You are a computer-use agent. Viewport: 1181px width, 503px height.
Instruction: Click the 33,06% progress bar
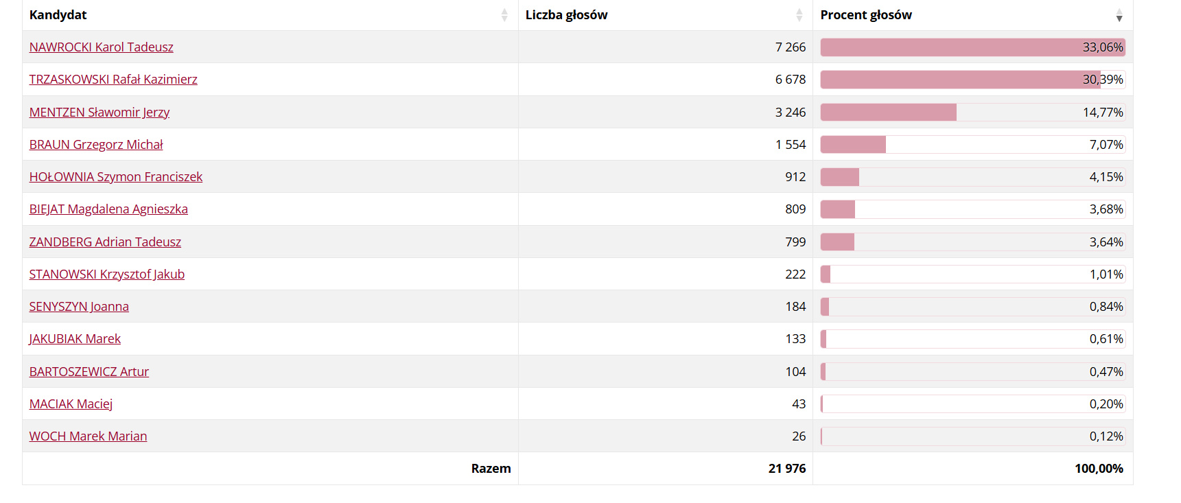(x=973, y=47)
